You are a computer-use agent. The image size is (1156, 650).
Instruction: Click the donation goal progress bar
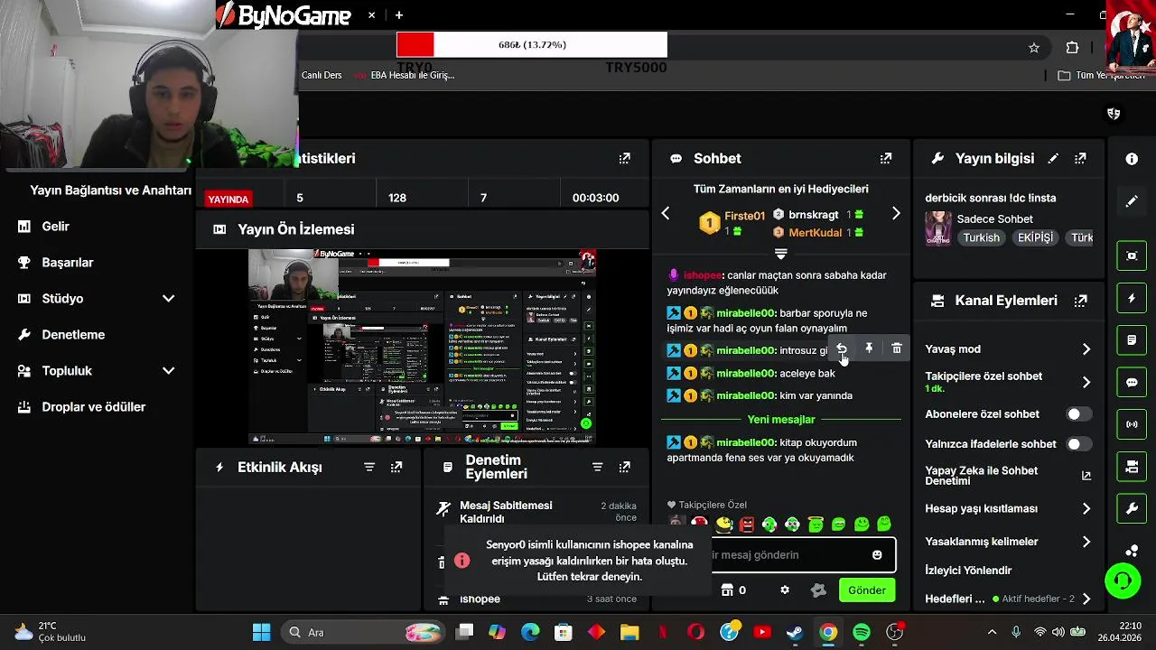pos(532,44)
